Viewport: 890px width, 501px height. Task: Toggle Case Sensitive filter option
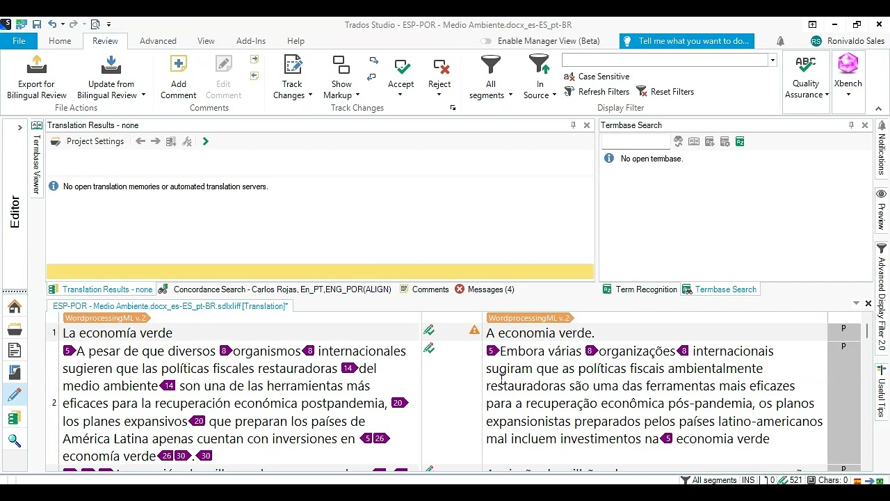(597, 77)
